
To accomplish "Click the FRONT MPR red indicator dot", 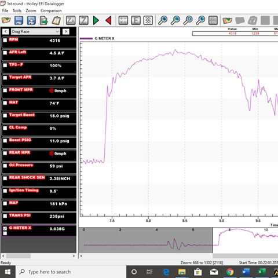I will (x=52, y=90).
